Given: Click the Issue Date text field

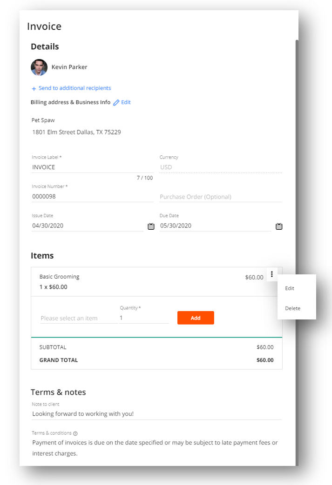Looking at the screenshot, I should [88, 226].
